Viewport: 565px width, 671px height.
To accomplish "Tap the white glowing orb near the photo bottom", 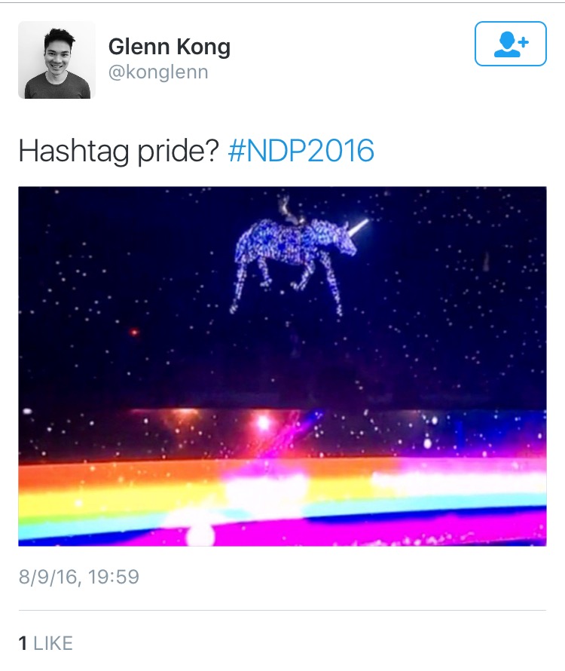I will click(201, 534).
